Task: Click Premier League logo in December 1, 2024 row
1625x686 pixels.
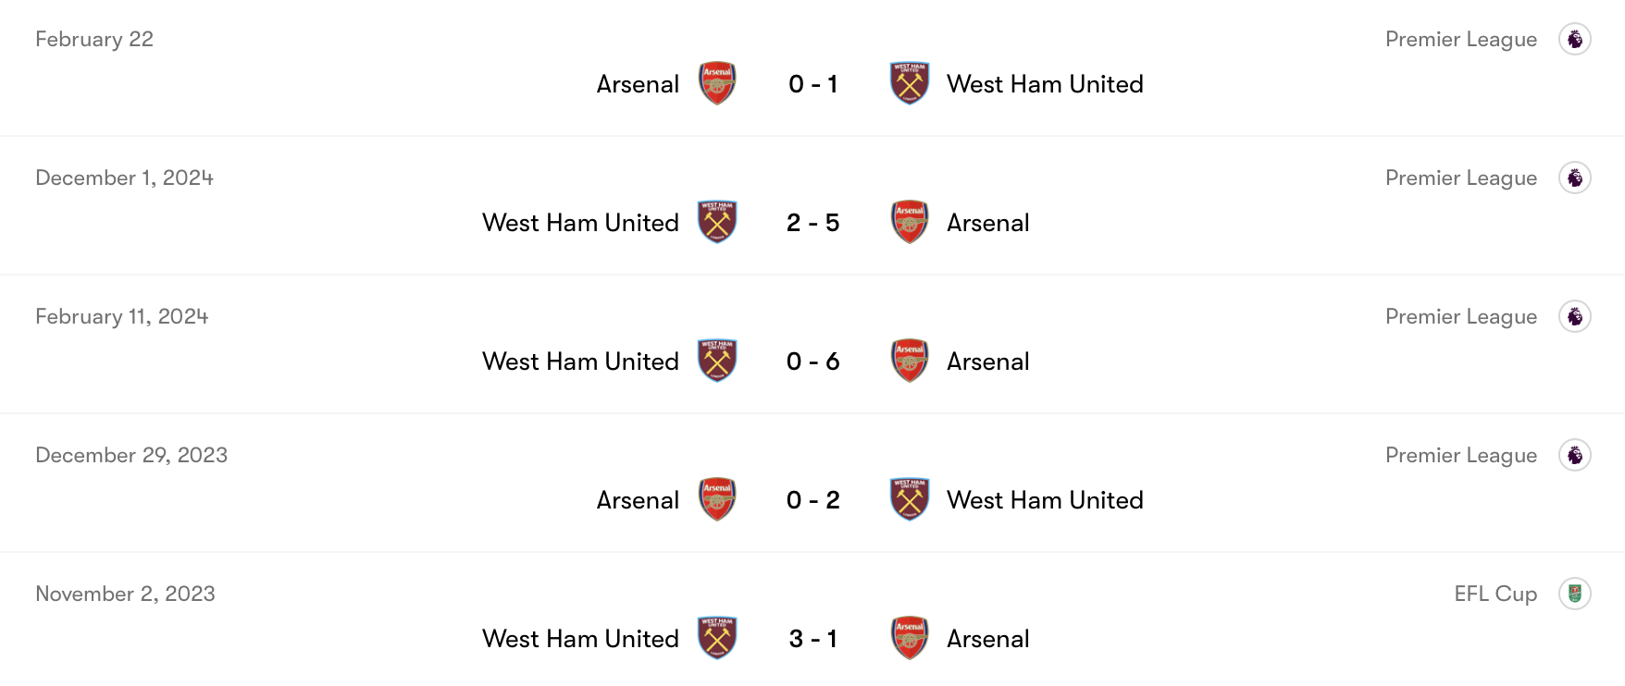Action: click(x=1574, y=178)
